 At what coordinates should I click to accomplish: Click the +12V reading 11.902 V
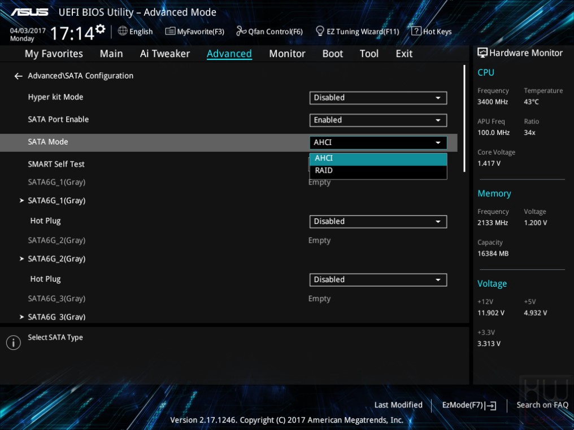[491, 313]
